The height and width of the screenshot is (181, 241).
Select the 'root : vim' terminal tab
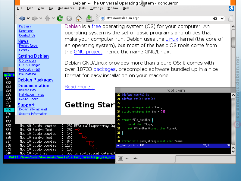[146, 158]
